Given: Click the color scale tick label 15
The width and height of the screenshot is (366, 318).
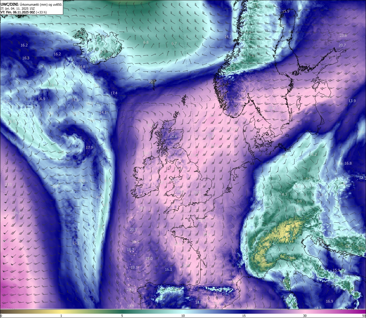Looking at the screenshot, I should (x=244, y=316).
